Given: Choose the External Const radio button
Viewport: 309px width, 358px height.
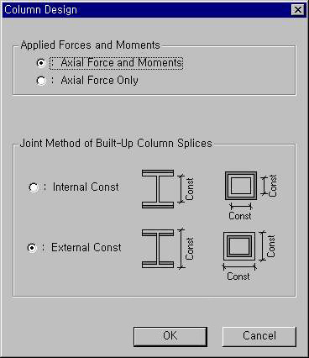Looking at the screenshot, I should (x=32, y=248).
